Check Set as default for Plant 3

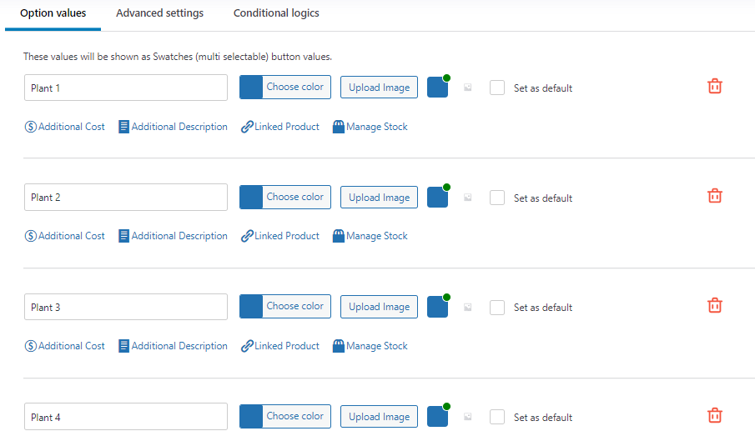[x=497, y=308]
